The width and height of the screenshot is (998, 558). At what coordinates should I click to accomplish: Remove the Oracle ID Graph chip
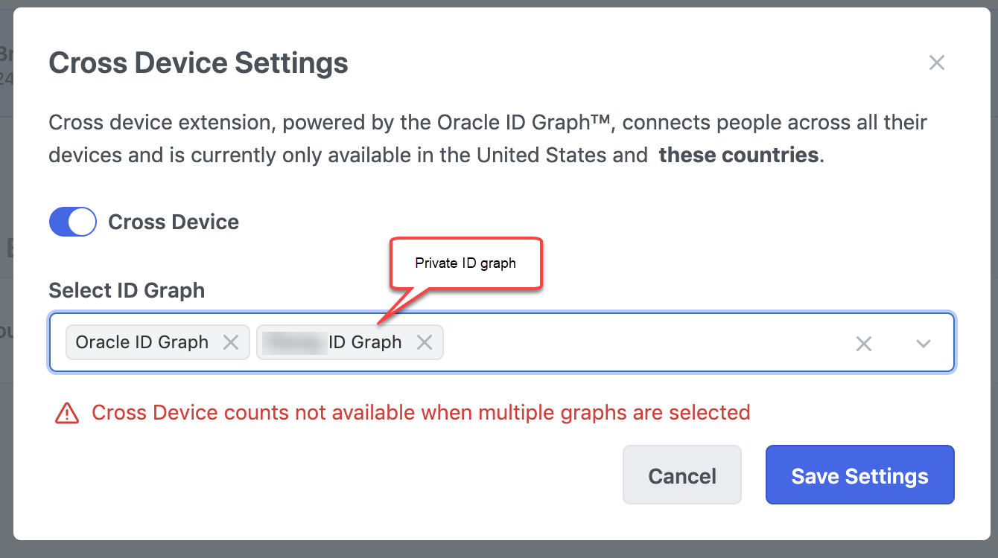pyautogui.click(x=231, y=342)
